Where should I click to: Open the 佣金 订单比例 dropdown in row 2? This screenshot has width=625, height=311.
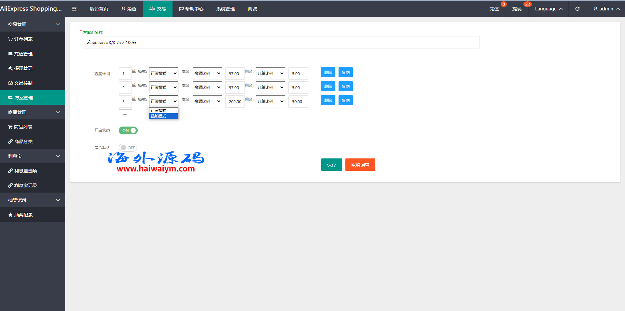[x=270, y=88]
